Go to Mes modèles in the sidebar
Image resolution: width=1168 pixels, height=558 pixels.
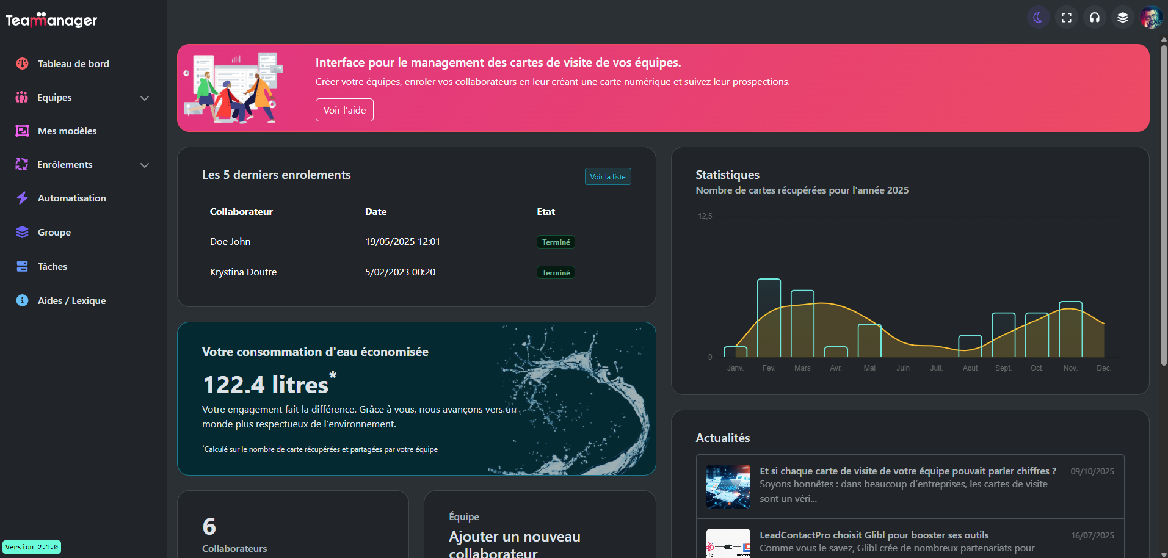point(67,131)
